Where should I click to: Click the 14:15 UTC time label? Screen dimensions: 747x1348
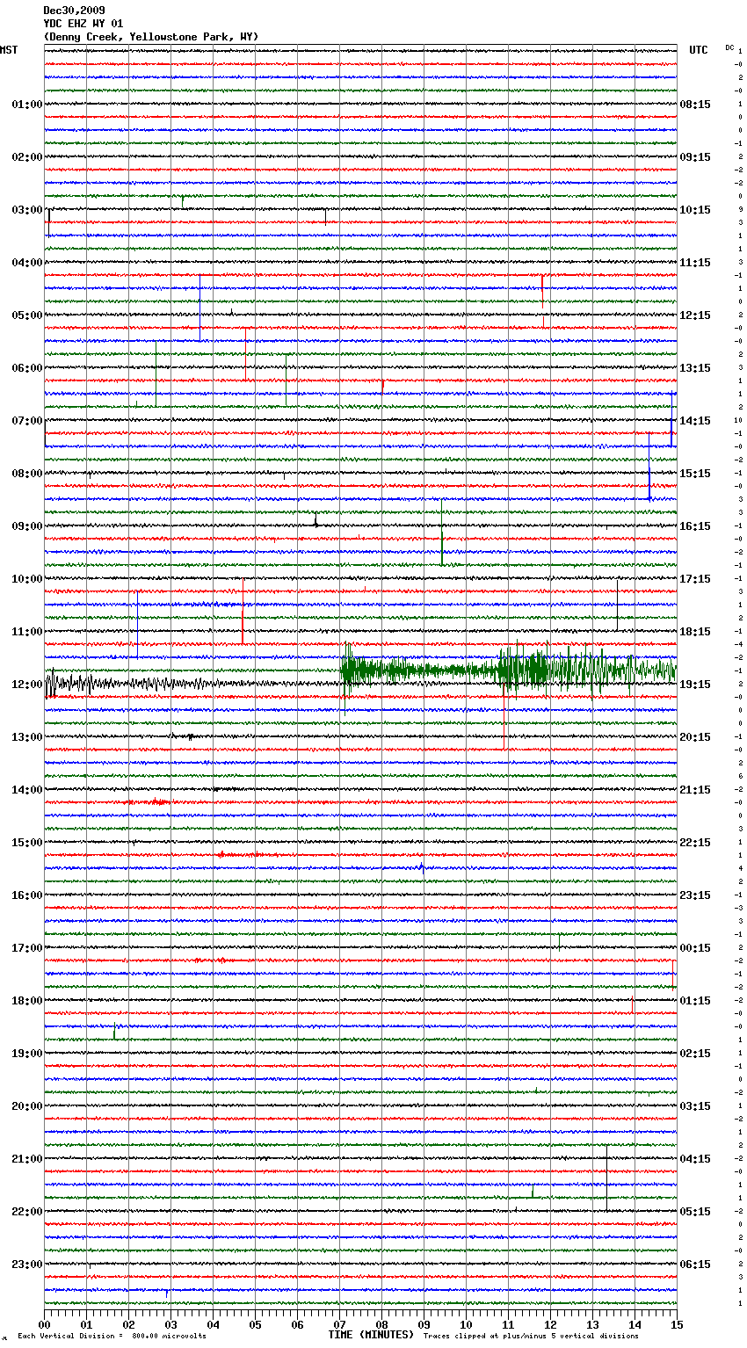coord(695,421)
